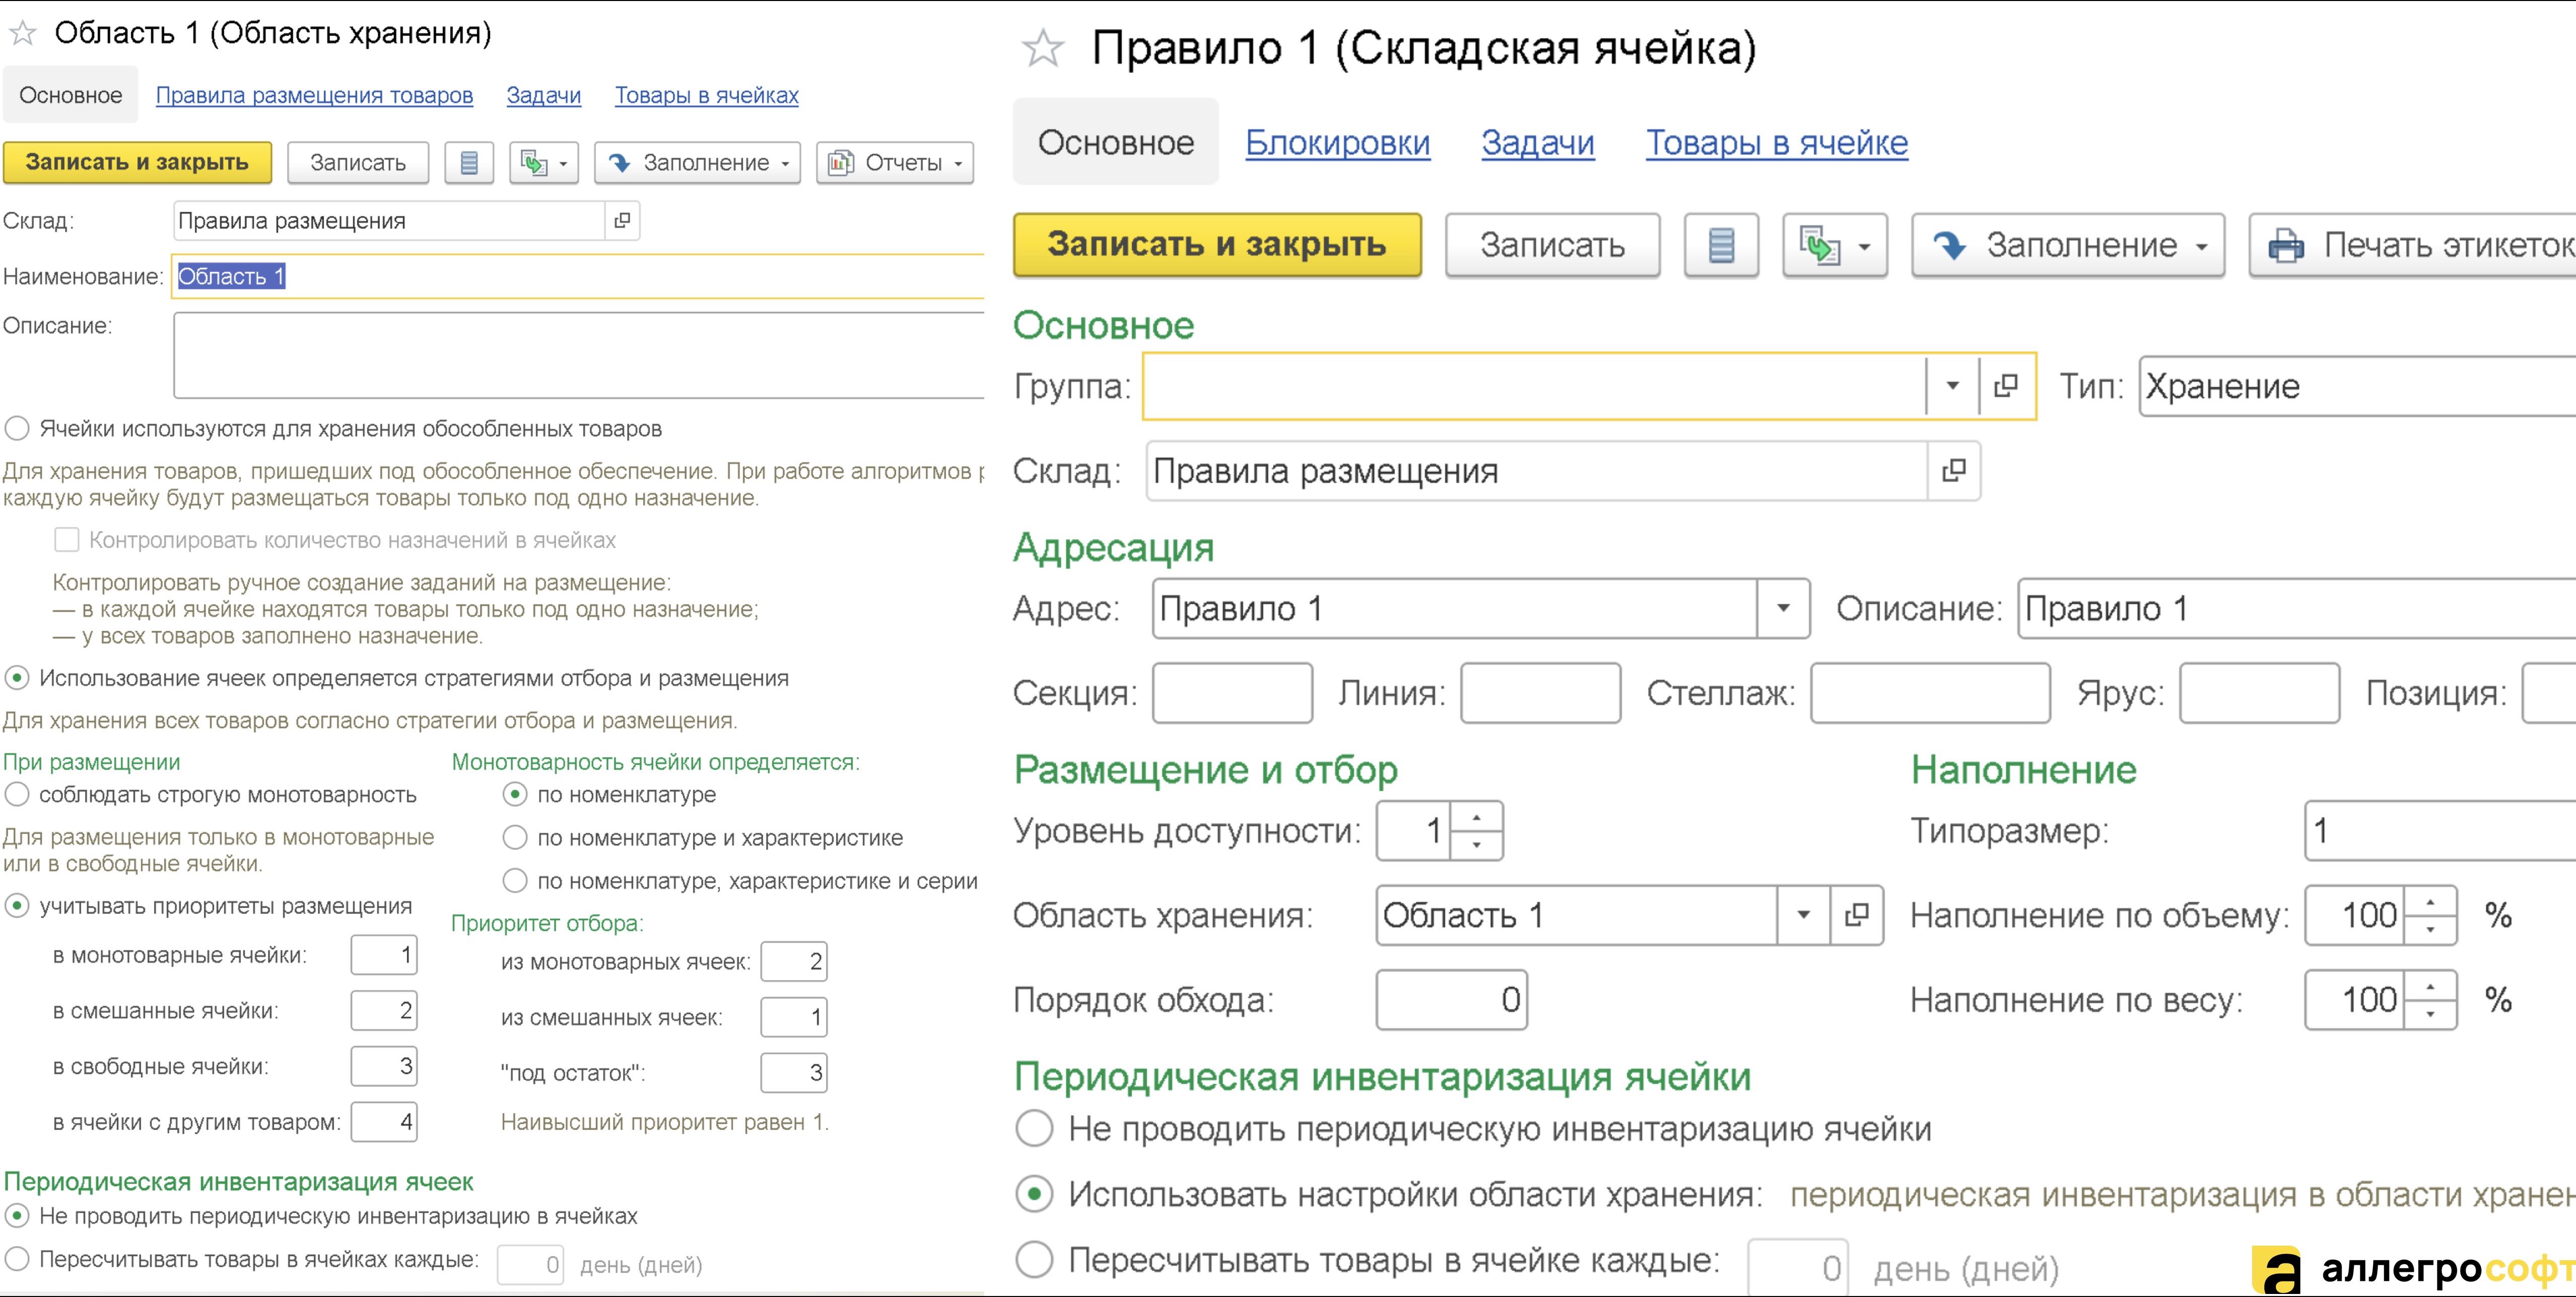The width and height of the screenshot is (2576, 1297).
Task: Open Заполнение dropdown in Область 1 toolbar
Action: tap(698, 163)
